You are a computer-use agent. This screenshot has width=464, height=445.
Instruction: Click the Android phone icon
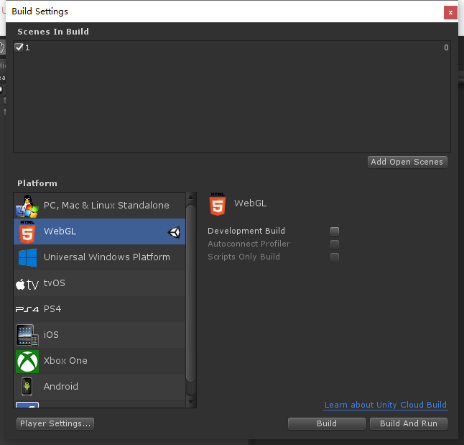click(x=27, y=386)
